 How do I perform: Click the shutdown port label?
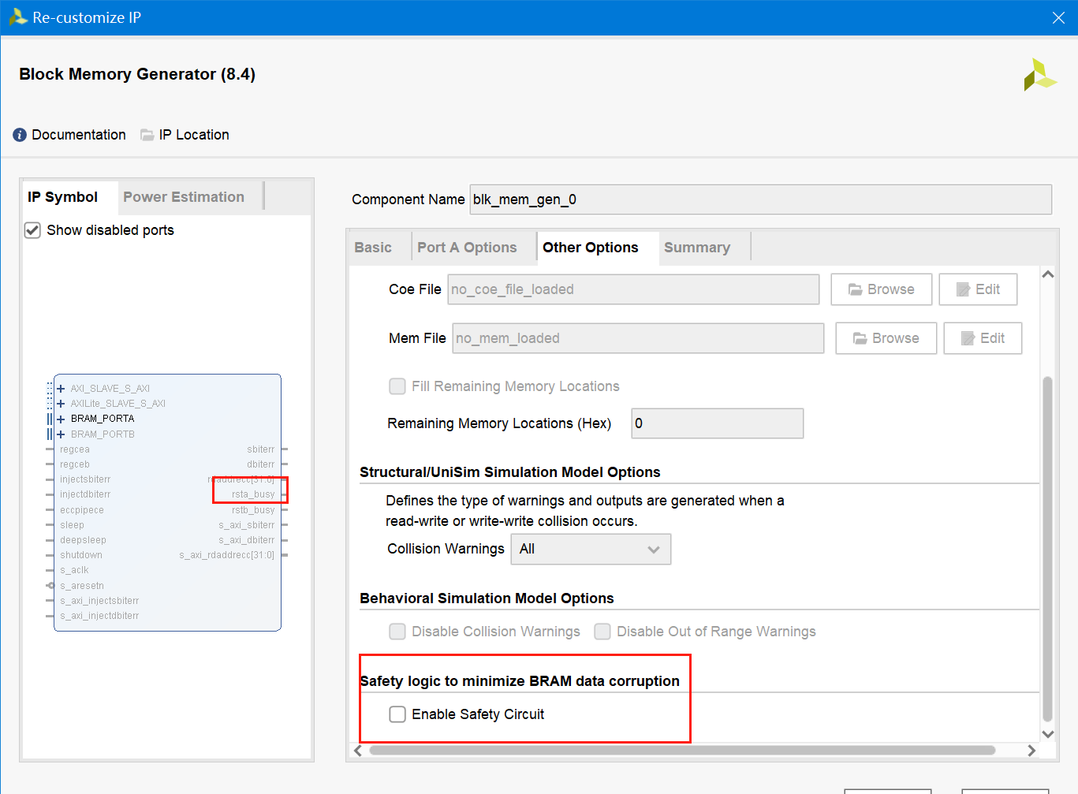pyautogui.click(x=81, y=555)
